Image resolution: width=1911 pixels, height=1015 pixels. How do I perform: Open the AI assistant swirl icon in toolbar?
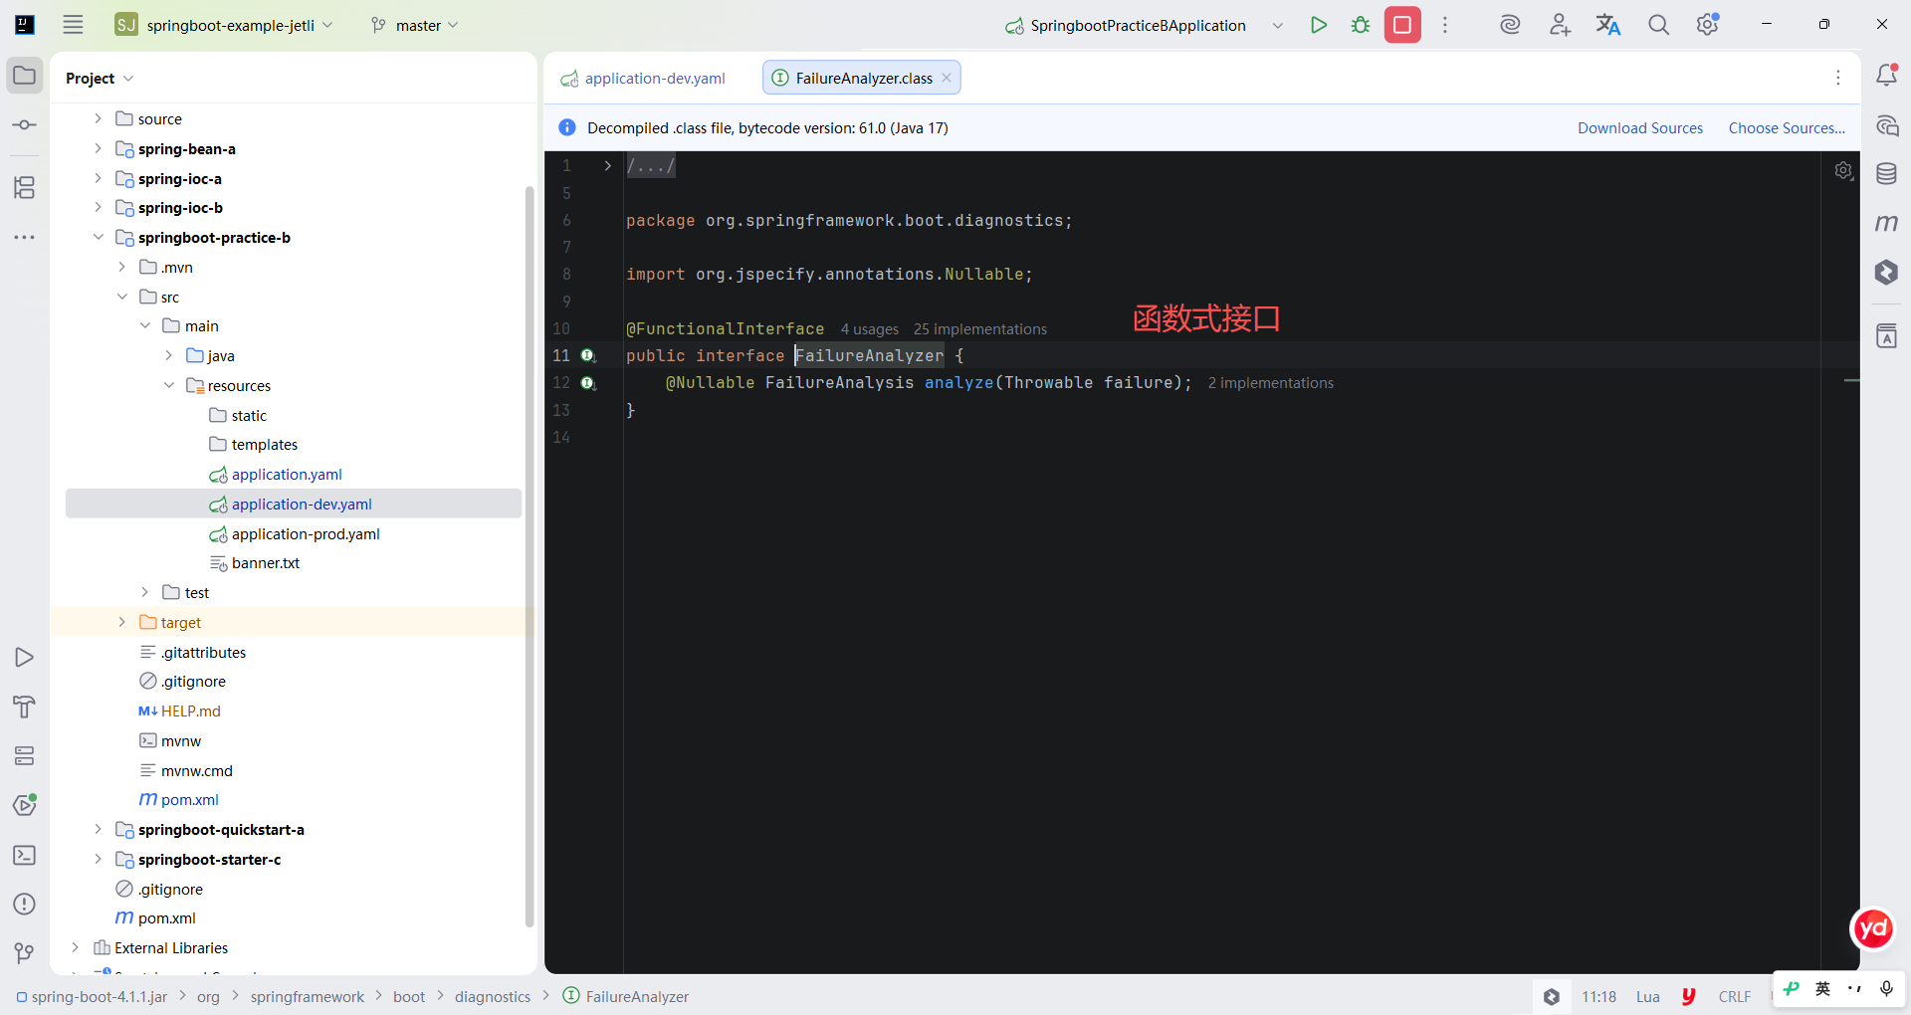tap(1510, 25)
